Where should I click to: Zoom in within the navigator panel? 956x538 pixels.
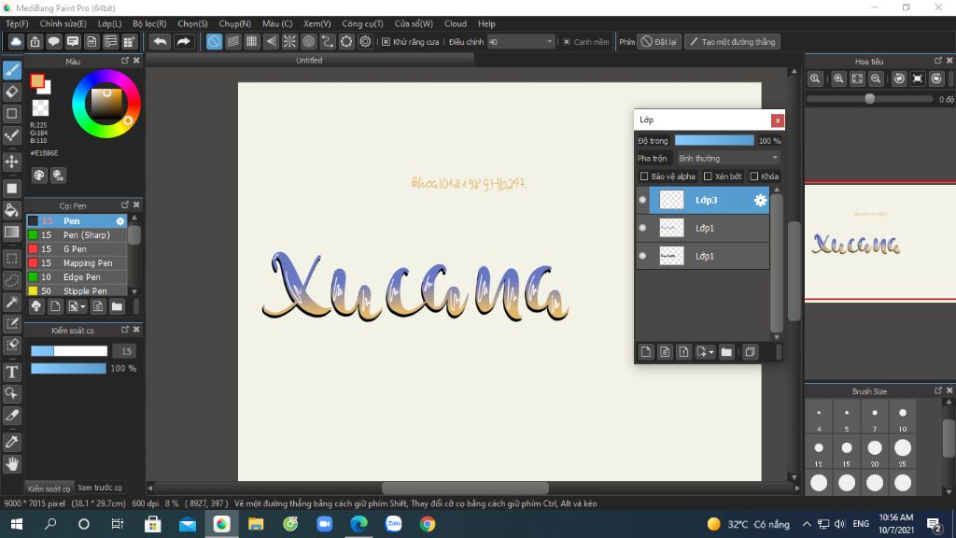click(839, 78)
